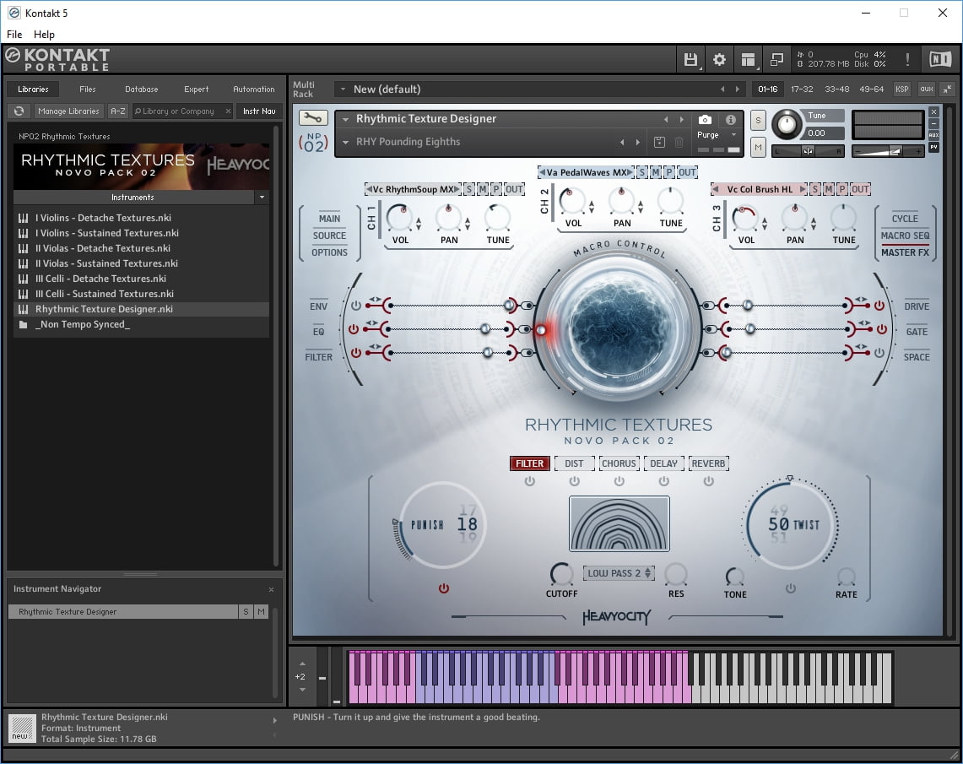Select the CHORUS effect tab
Screen dimensions: 963x764
point(619,463)
